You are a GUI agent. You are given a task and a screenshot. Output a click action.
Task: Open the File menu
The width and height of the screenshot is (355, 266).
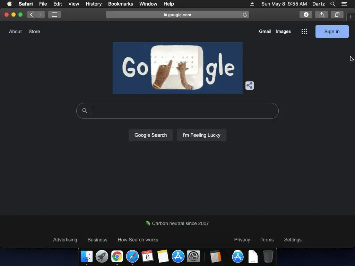point(43,4)
